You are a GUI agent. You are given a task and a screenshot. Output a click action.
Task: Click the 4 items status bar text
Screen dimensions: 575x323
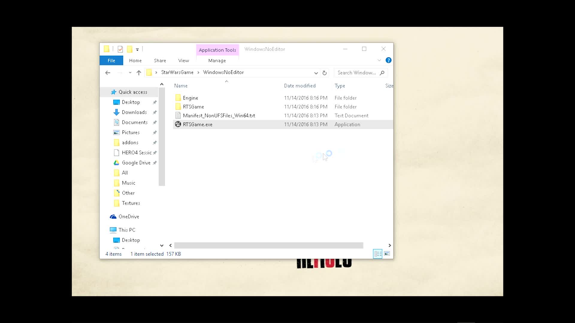point(114,254)
